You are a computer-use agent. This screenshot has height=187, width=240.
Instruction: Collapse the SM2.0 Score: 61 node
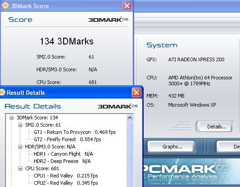[20, 125]
